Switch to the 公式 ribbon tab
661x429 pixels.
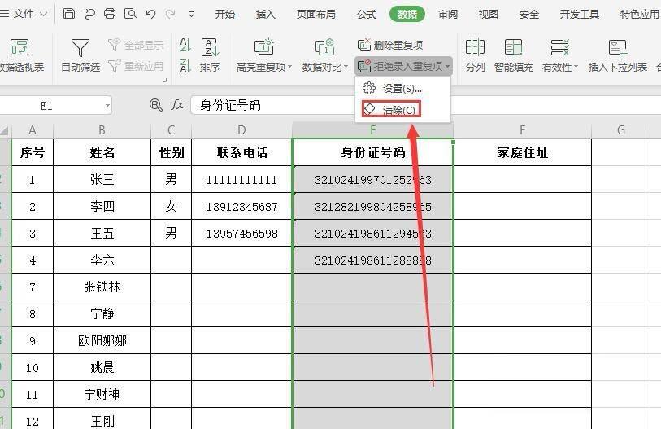pos(367,15)
